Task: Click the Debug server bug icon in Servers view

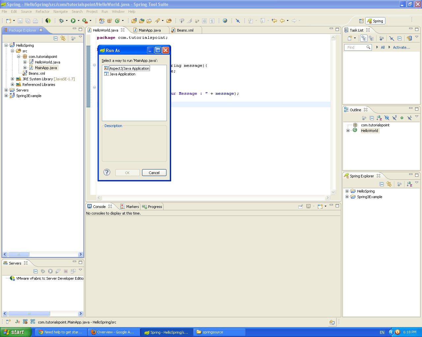Action: (x=43, y=271)
